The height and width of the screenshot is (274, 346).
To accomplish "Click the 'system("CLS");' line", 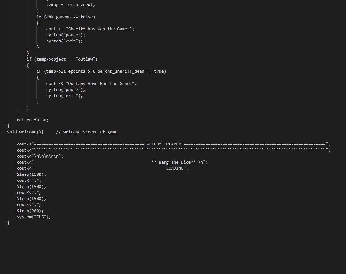I will (x=34, y=217).
